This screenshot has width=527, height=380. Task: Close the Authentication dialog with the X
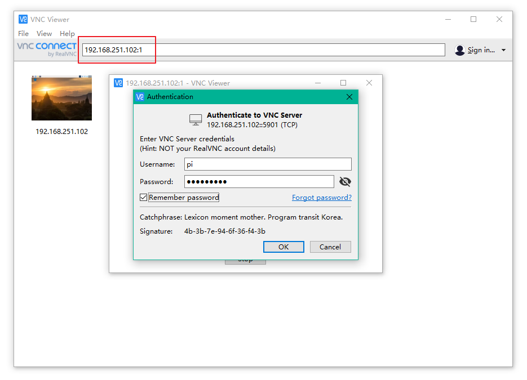click(349, 97)
